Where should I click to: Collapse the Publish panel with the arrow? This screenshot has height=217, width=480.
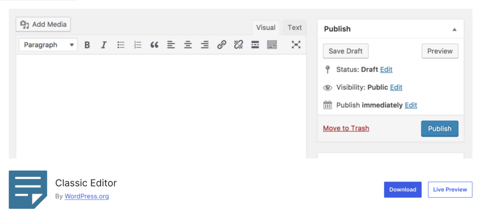coord(454,29)
